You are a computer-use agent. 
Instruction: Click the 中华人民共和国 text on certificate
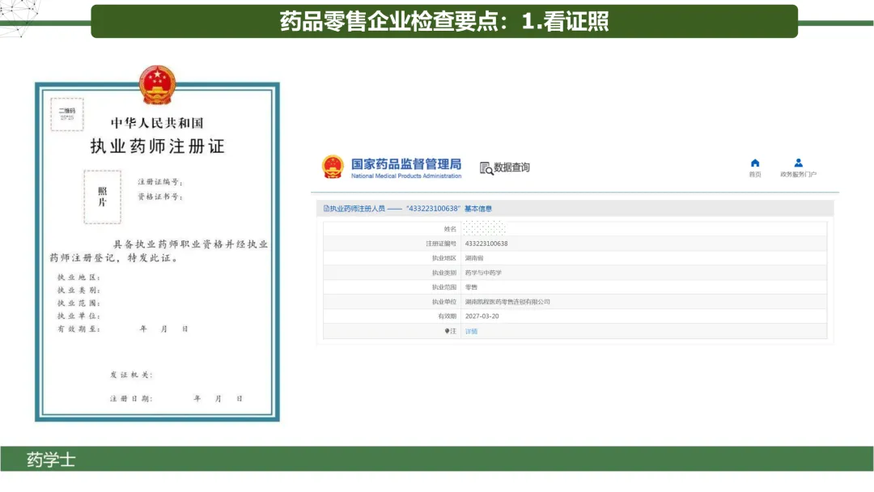[x=157, y=122]
